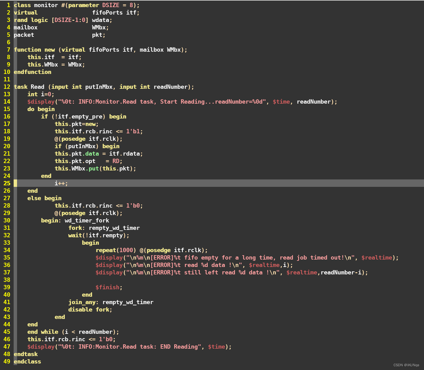Image resolution: width=424 pixels, height=370 pixels.
Task: Click 'rand logic [DSIZE-1:0] wdata;' line
Action: coord(63,20)
